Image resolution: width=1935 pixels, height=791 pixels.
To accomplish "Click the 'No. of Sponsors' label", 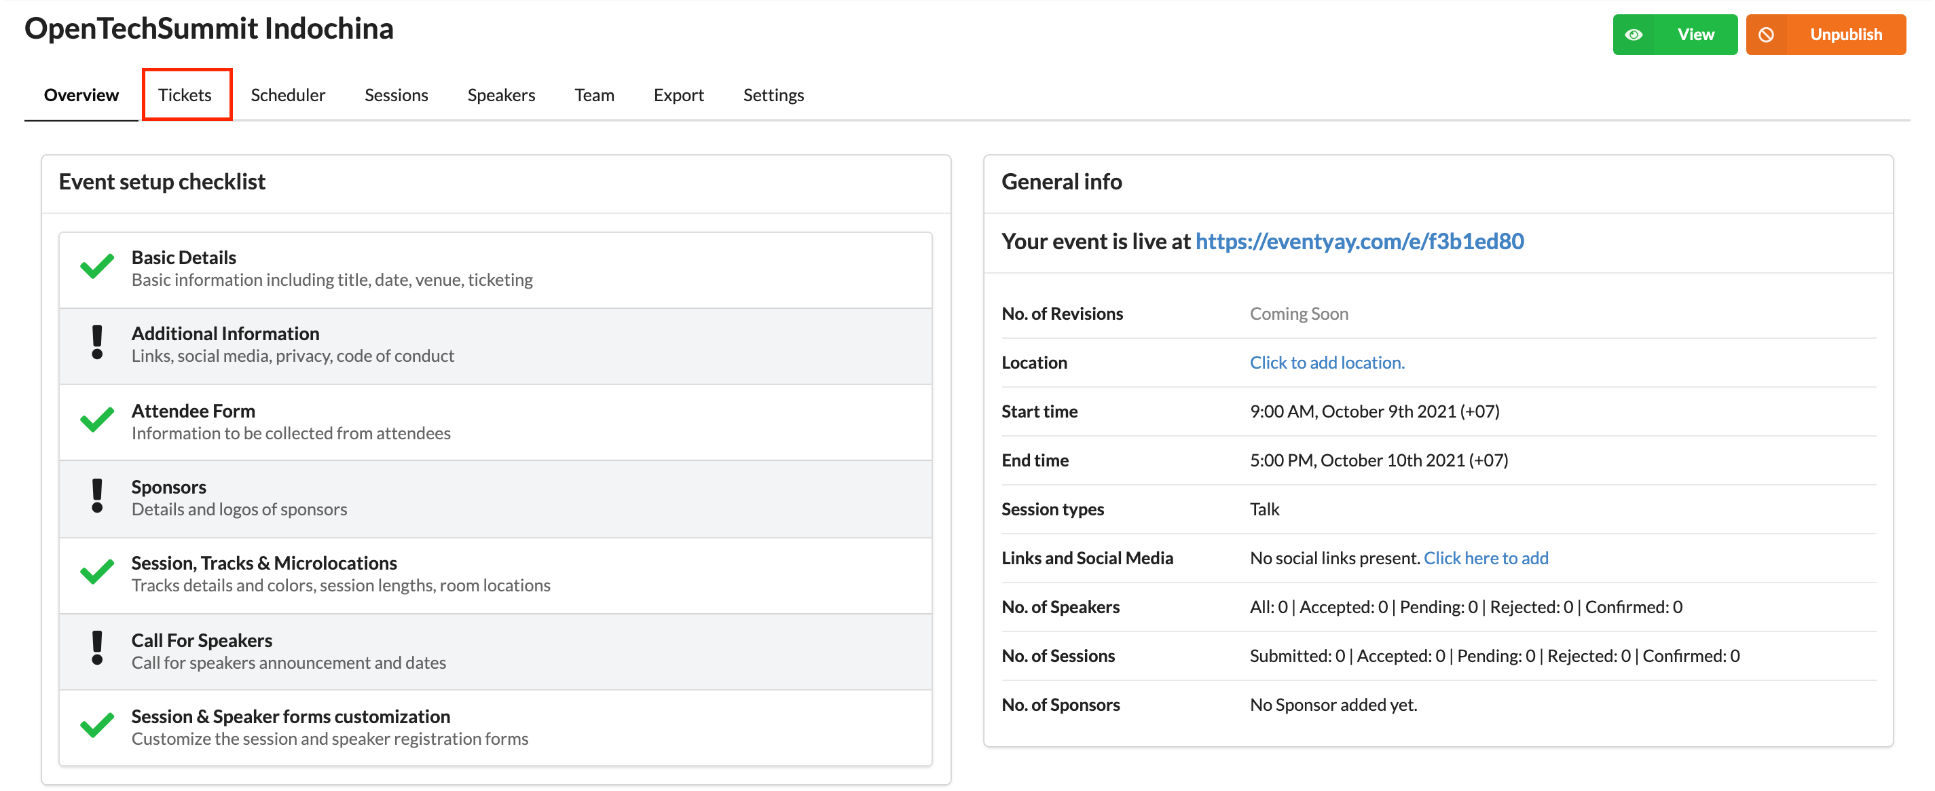I will click(x=1061, y=705).
